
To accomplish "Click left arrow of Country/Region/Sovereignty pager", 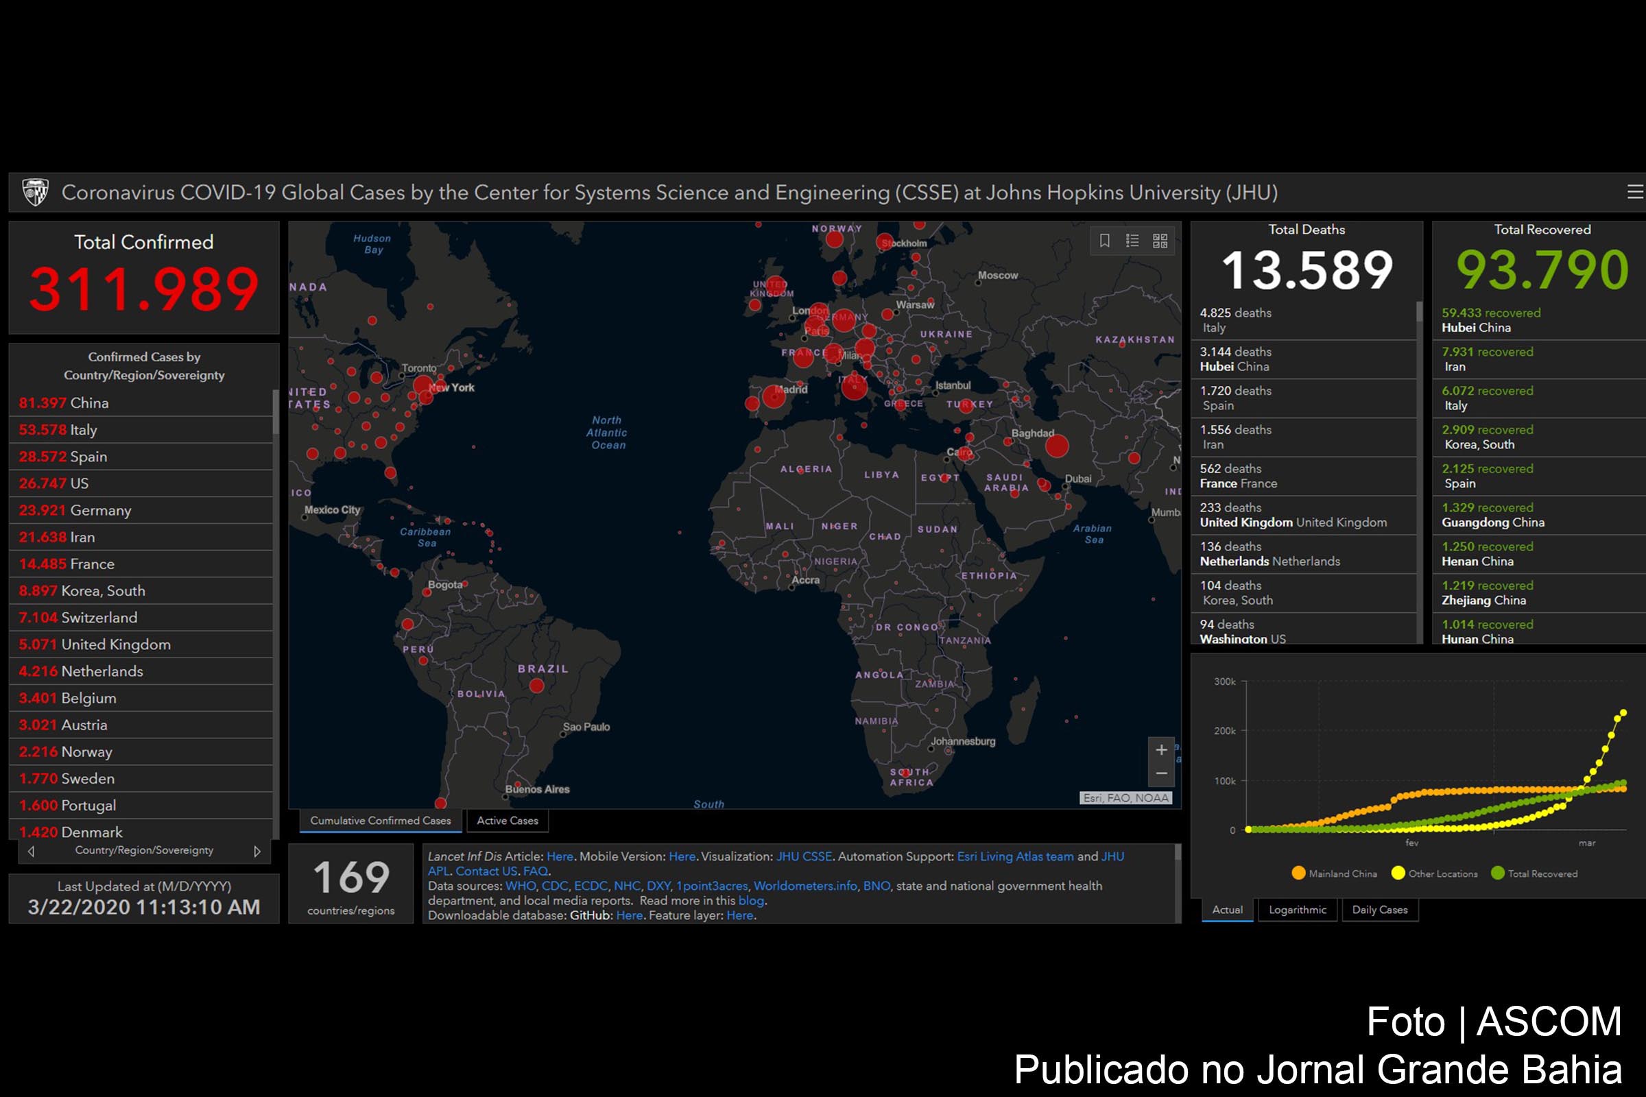I will tap(31, 852).
